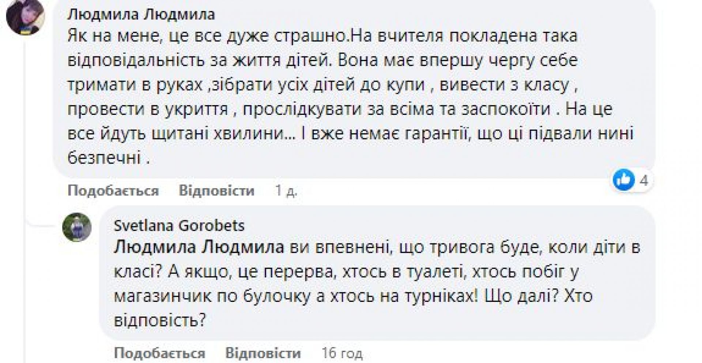Click the reply text 'Що далі? Хто'
This screenshot has height=363, width=702.
pos(538,296)
